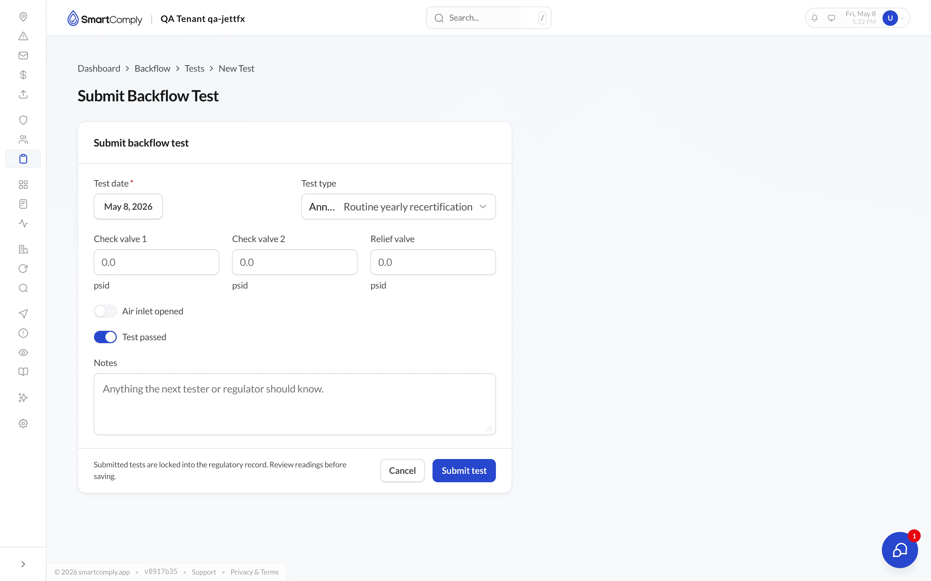
Task: Open the sparkles sidebar icon
Action: pos(23,398)
